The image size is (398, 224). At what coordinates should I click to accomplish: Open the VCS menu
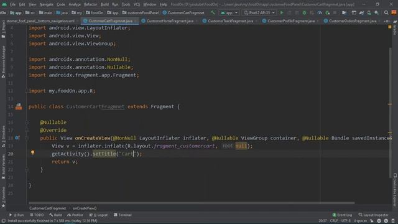[137, 4]
